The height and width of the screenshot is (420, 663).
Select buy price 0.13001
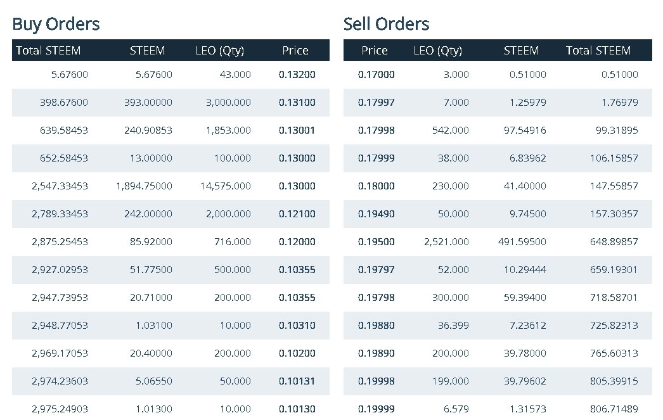[x=297, y=130]
